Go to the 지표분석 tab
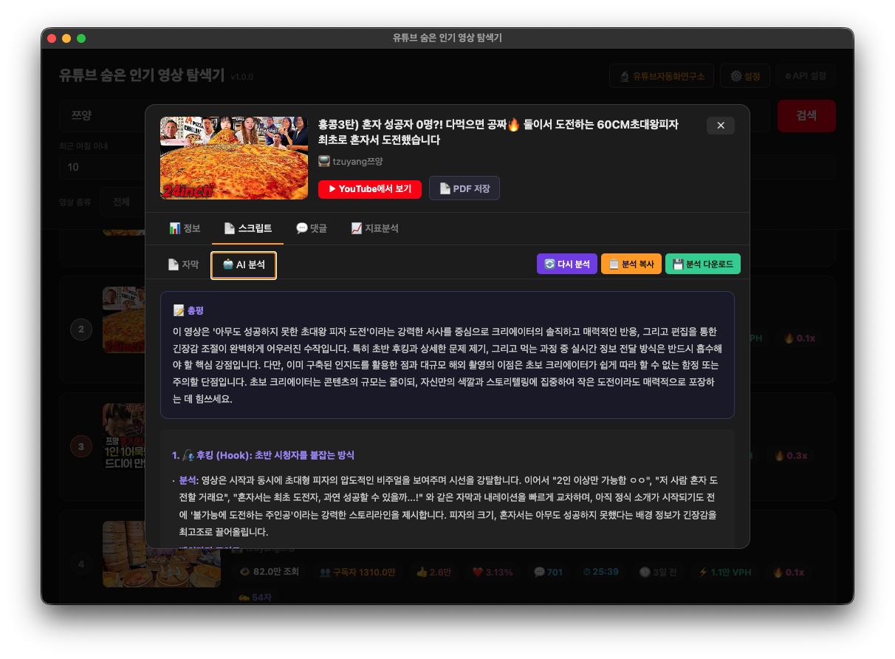 click(x=374, y=228)
